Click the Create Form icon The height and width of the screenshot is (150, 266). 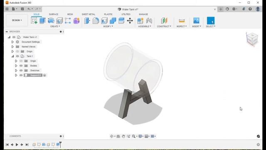pos(76,20)
